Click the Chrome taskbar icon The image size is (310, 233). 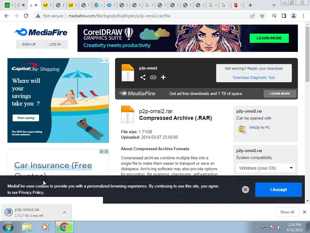(x=64, y=227)
